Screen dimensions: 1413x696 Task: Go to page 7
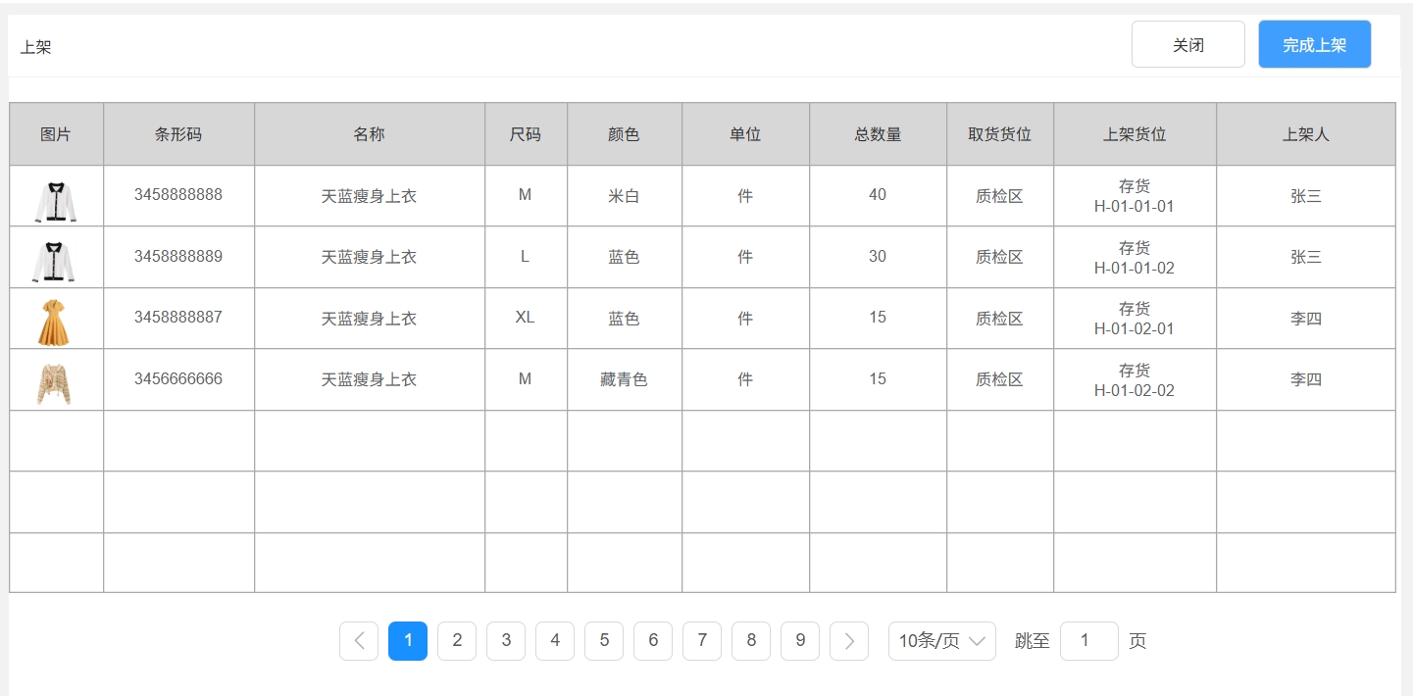(702, 641)
